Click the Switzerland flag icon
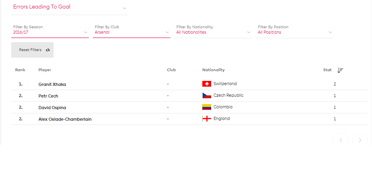 click(x=207, y=84)
